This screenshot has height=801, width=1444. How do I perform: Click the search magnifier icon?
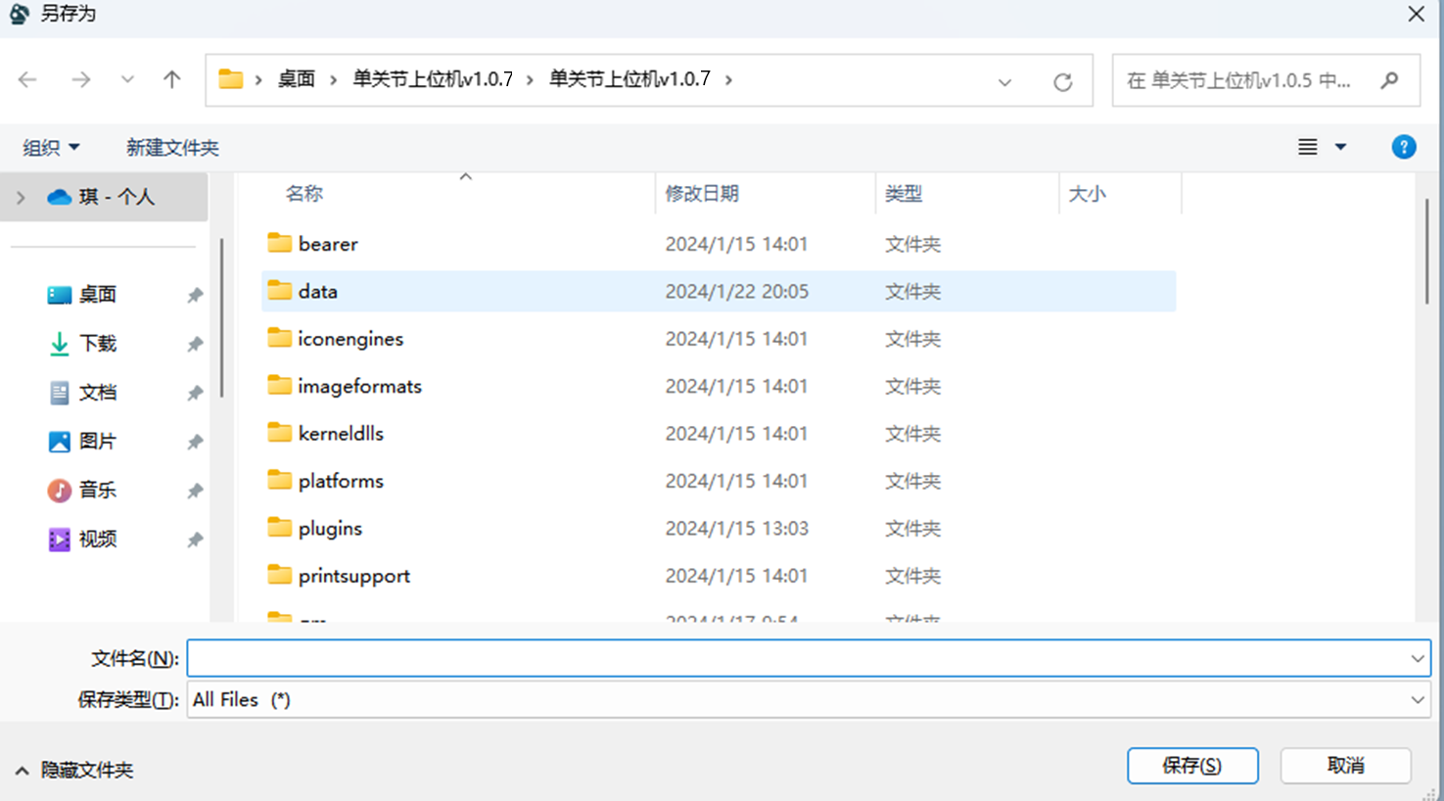1389,80
